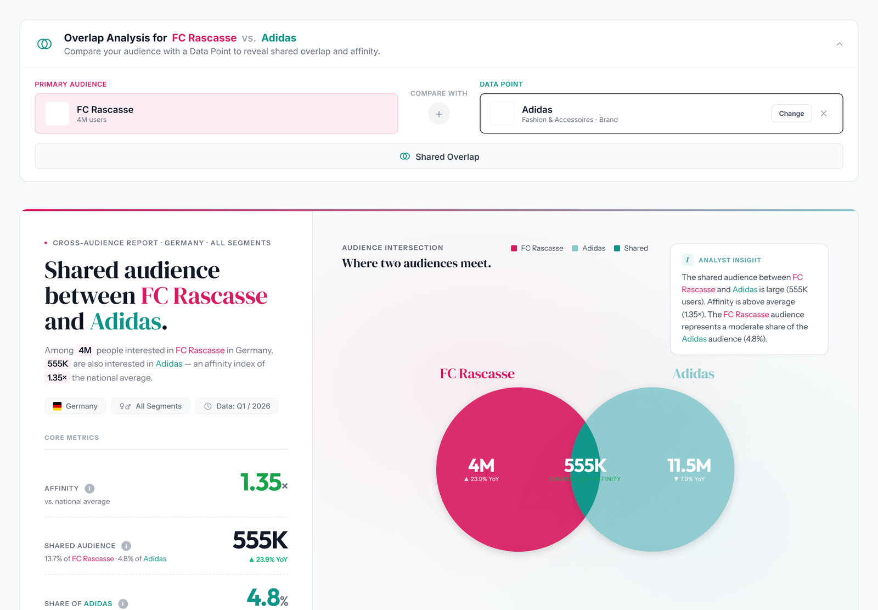Click the Germany country filter chip

click(x=75, y=406)
